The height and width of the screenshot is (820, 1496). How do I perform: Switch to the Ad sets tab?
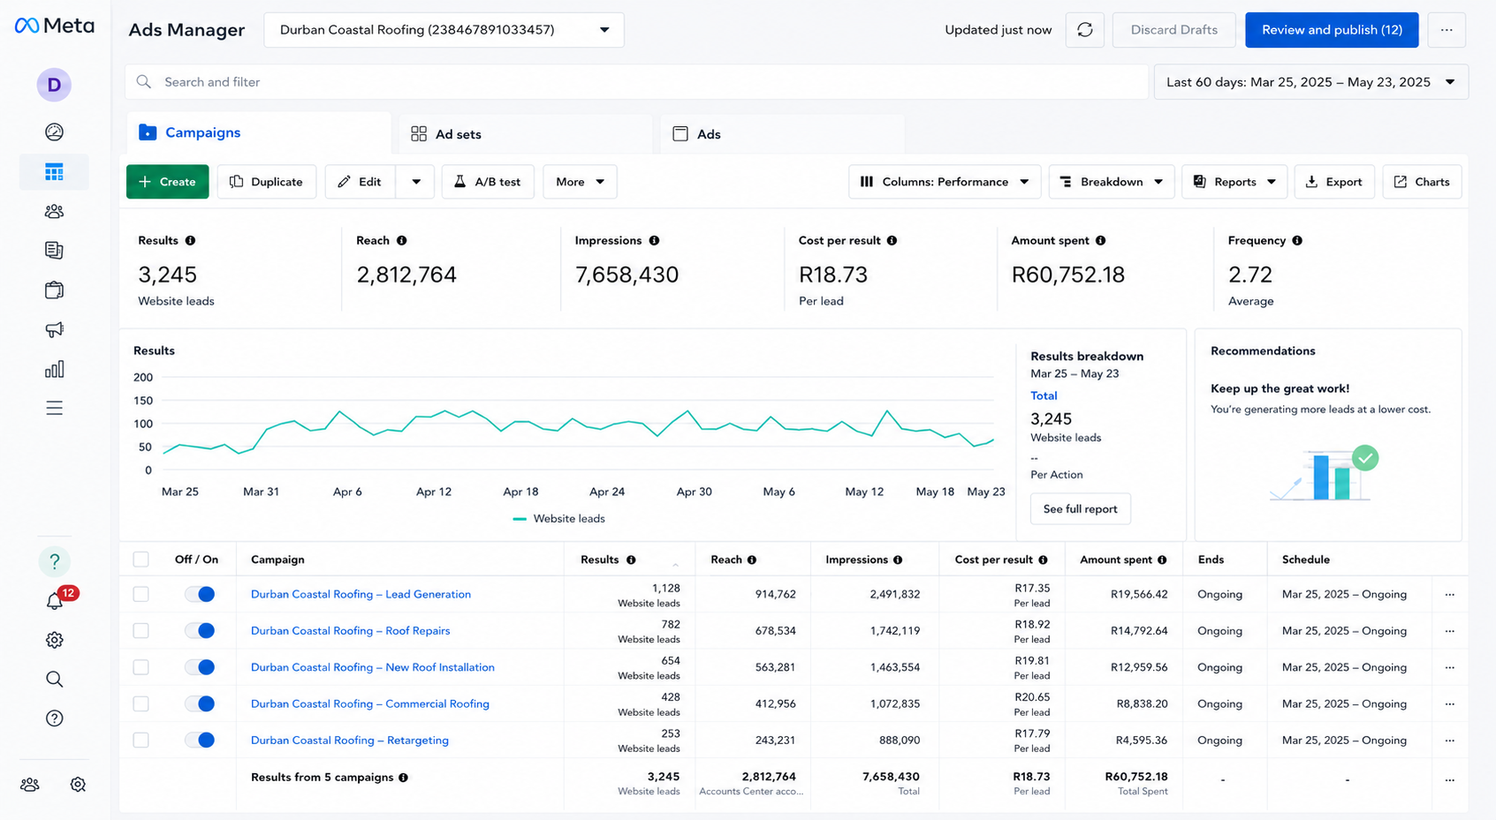526,134
